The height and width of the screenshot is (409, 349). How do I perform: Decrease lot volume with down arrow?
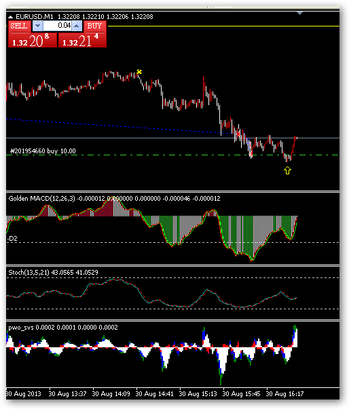pyautogui.click(x=37, y=26)
